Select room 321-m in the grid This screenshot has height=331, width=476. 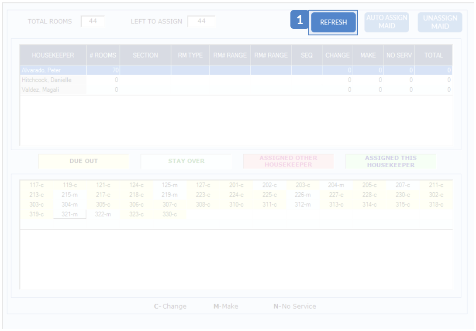point(69,214)
